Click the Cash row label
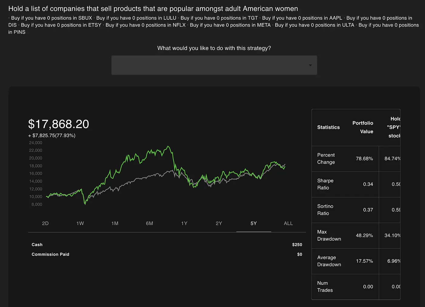The height and width of the screenshot is (307, 425). tap(37, 245)
